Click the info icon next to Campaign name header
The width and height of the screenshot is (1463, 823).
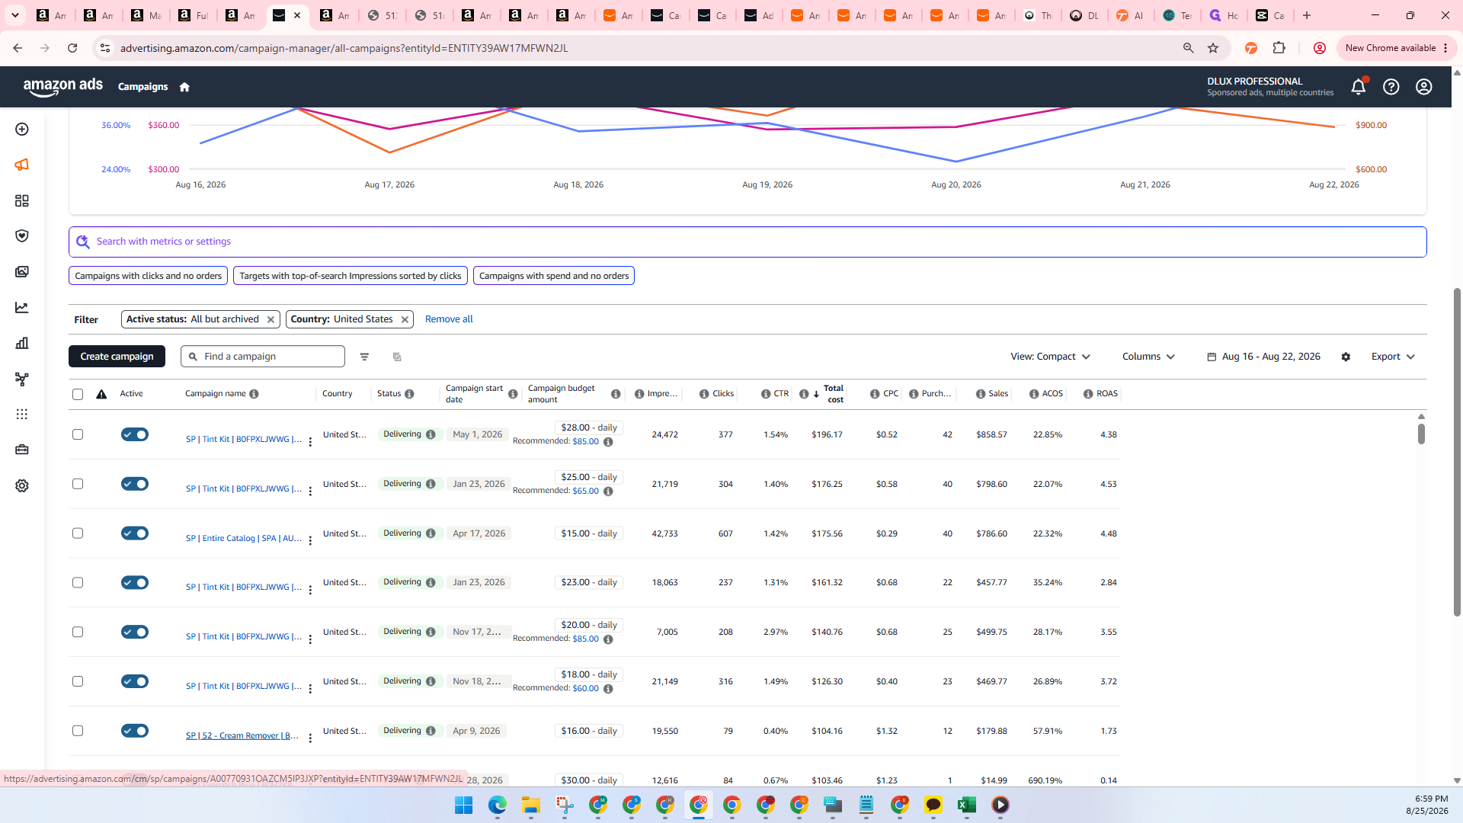(x=254, y=394)
